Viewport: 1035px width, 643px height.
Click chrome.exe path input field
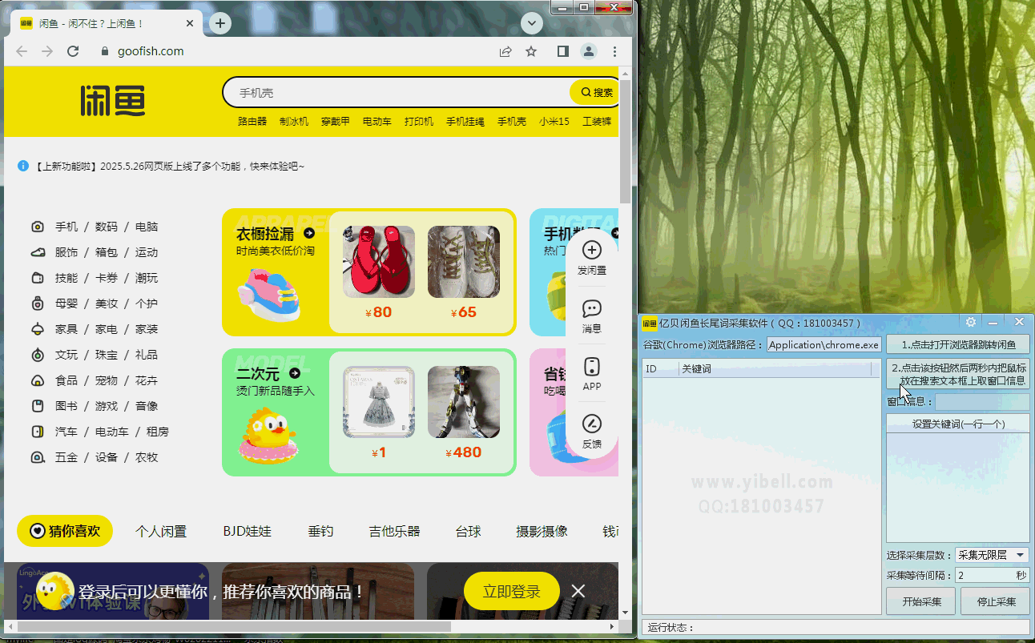pos(824,345)
